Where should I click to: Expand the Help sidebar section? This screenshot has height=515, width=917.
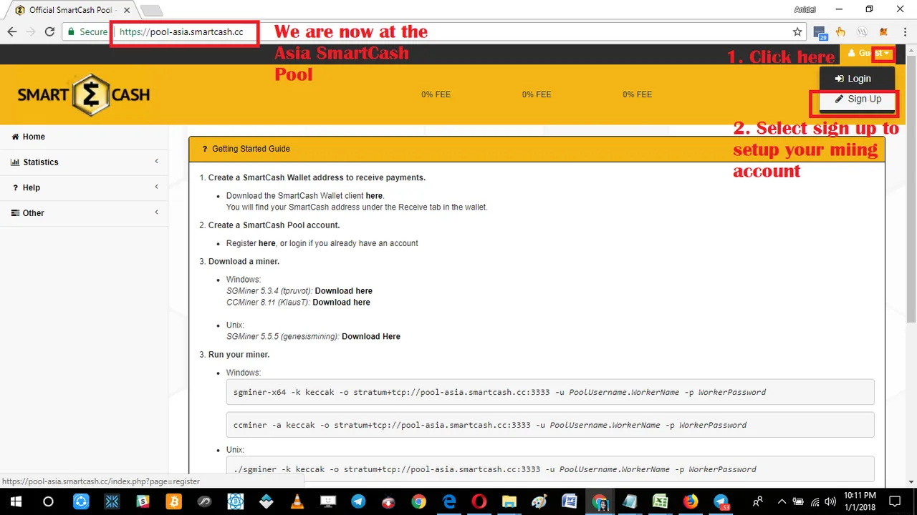tap(84, 187)
